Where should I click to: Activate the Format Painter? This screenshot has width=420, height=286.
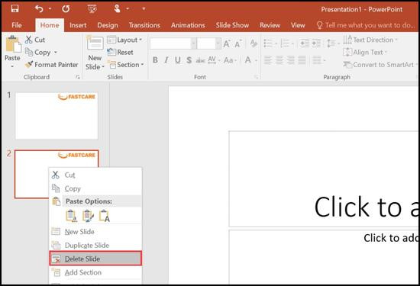point(51,65)
